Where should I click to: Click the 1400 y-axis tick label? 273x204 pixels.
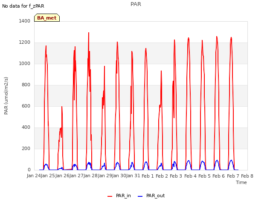(25, 21)
